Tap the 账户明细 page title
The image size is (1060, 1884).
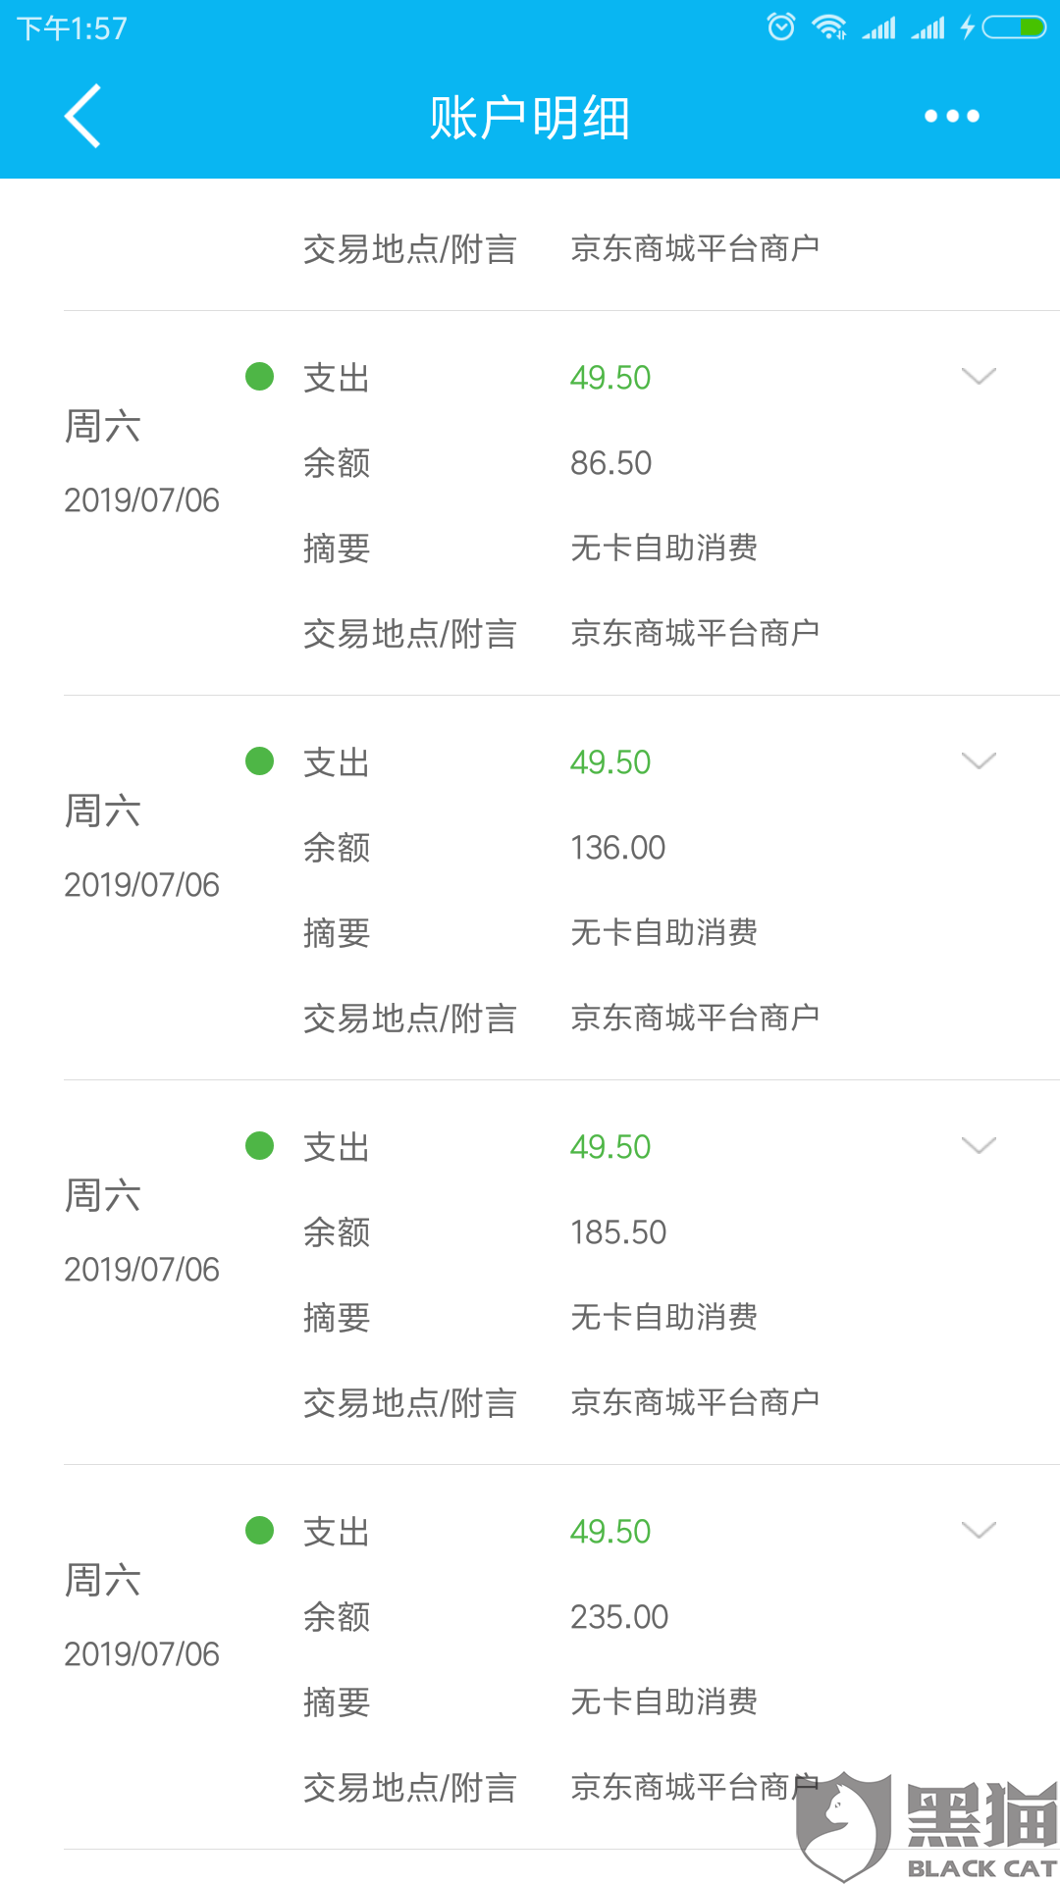(530, 118)
